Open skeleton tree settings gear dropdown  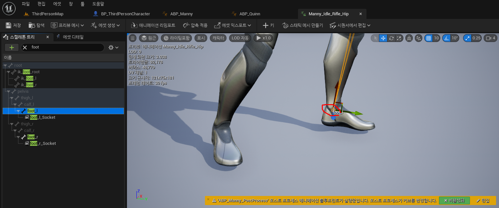coord(113,48)
